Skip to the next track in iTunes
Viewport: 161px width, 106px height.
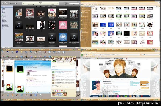point(8,3)
